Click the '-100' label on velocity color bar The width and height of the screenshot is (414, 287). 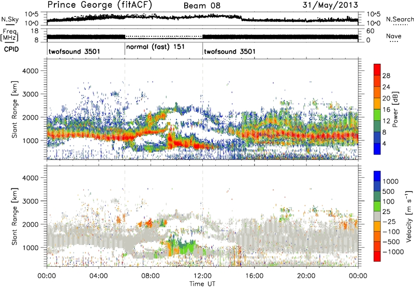(391, 232)
